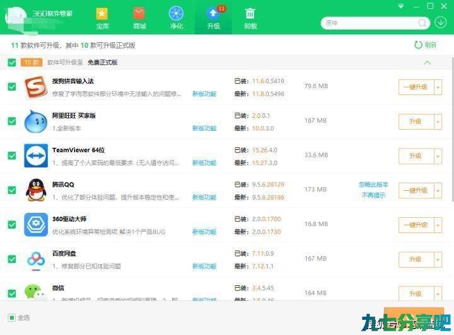Screen dimensions: 454x335
Task: Uncheck the 阿里旺旺 买家版 checkbox
Action: [12, 121]
